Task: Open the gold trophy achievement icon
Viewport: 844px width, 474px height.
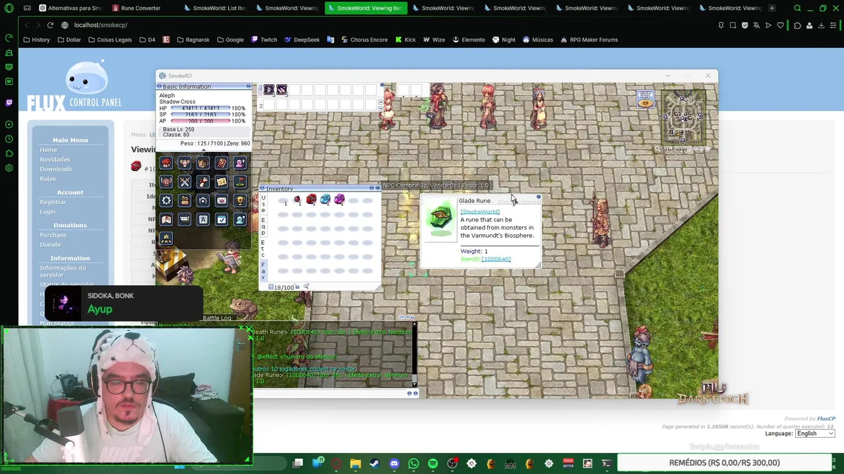Action: point(240,201)
